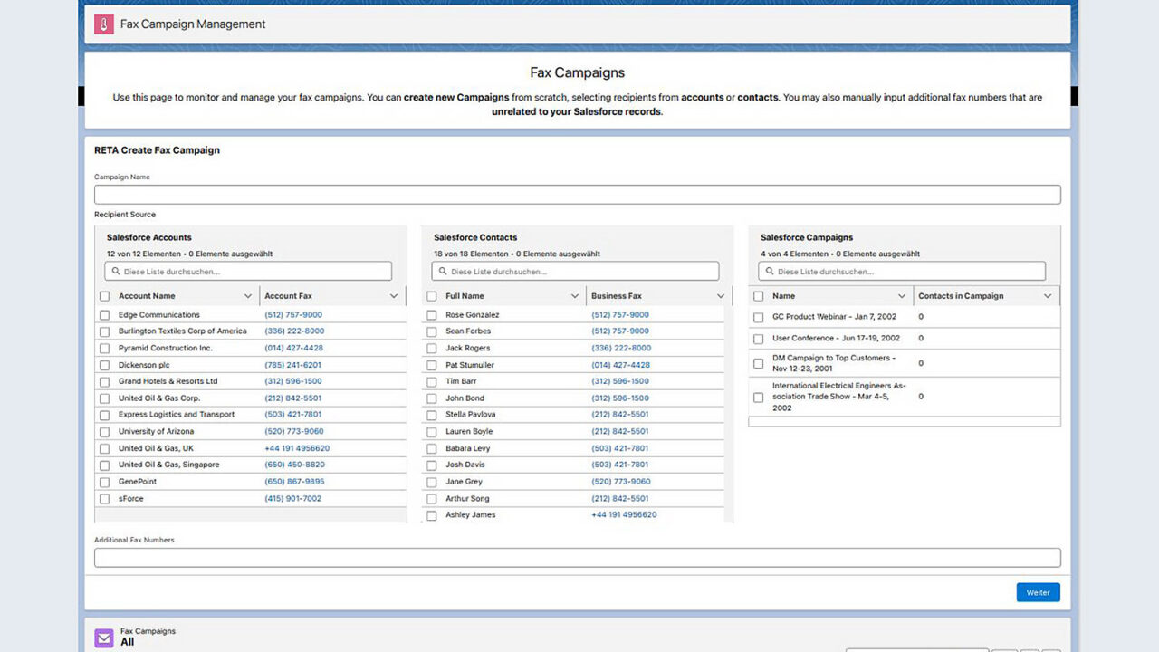The width and height of the screenshot is (1159, 652).
Task: Open the fax number link for Dickenson plc
Action: (292, 364)
